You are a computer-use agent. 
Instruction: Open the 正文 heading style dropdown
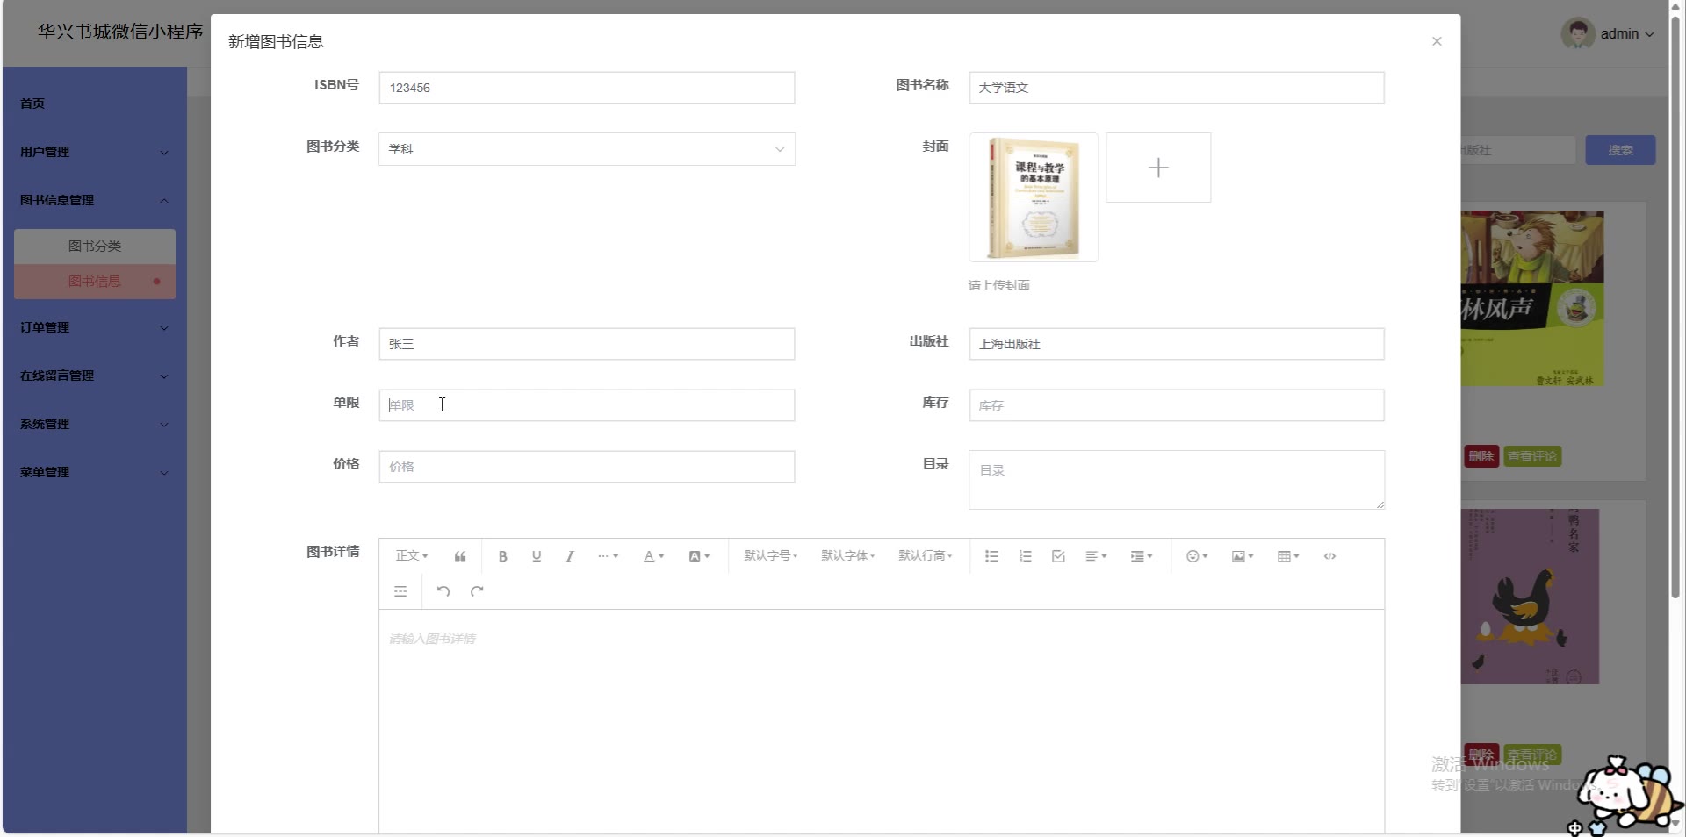pos(412,556)
